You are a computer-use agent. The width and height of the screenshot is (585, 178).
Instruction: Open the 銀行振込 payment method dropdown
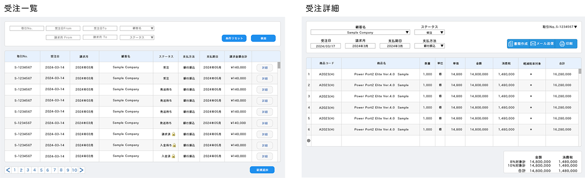(x=429, y=46)
